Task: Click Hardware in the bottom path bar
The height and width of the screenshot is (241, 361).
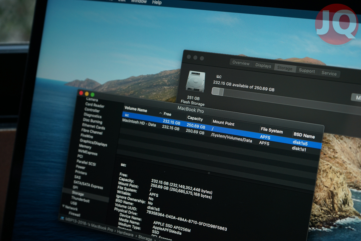Action: point(125,234)
